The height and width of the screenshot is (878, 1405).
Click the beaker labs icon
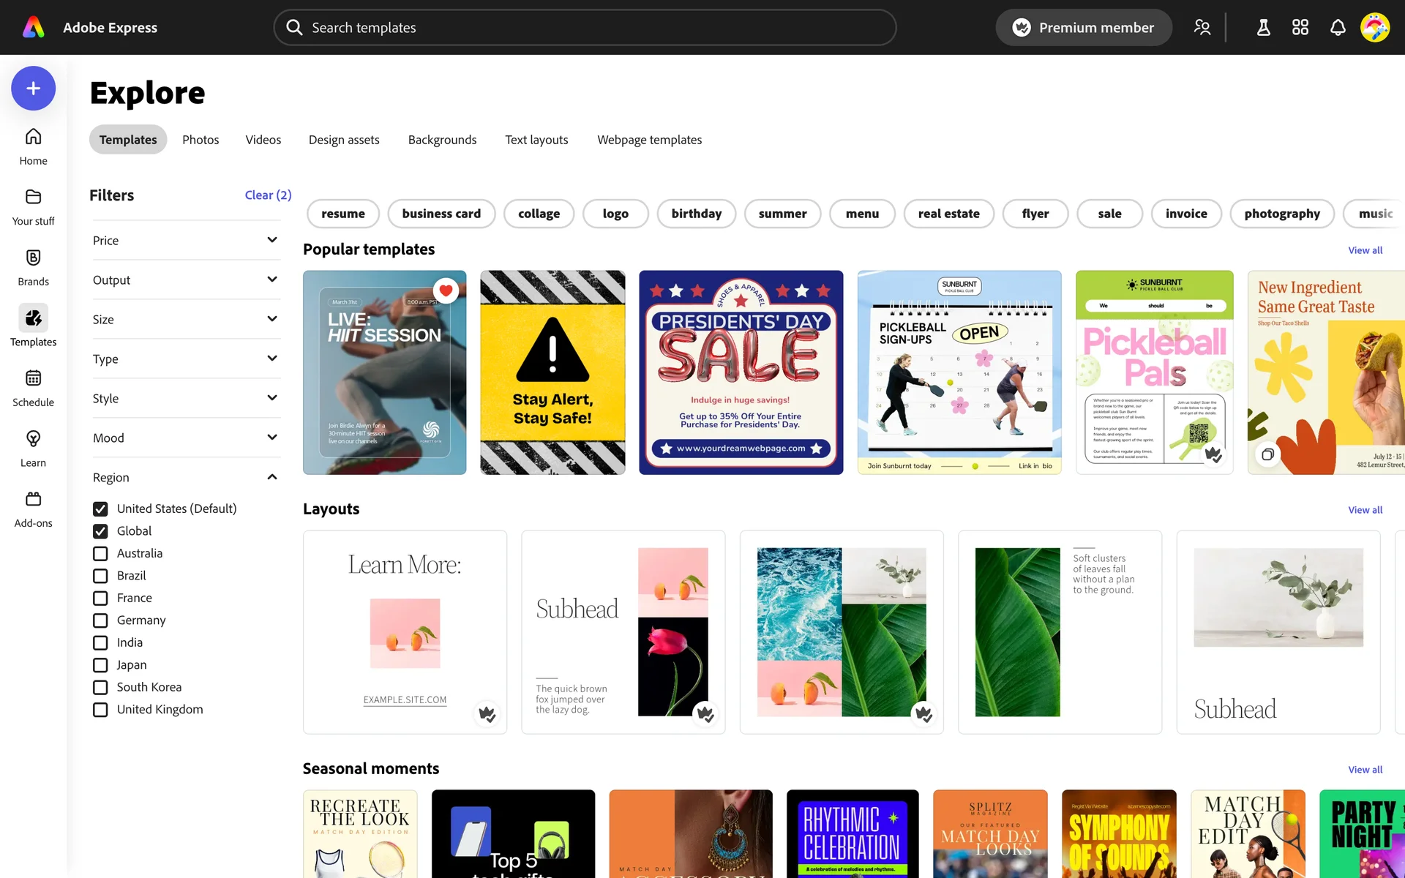click(1263, 28)
